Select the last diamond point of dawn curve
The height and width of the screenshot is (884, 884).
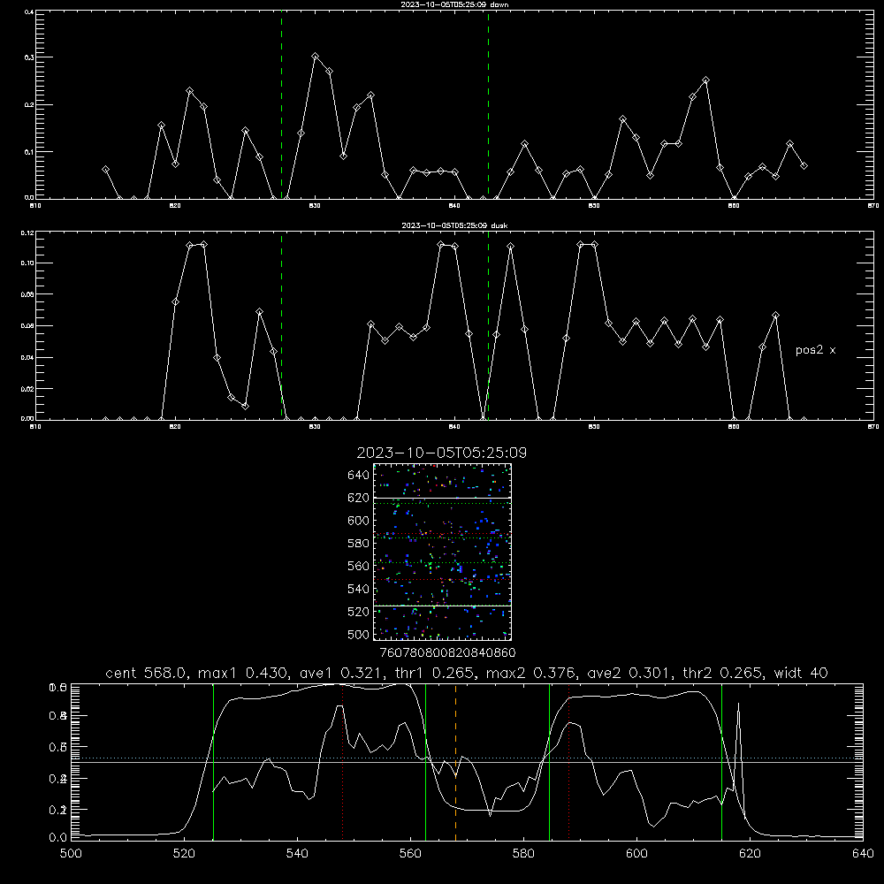(804, 166)
